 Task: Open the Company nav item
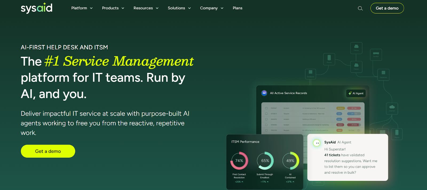(209, 8)
